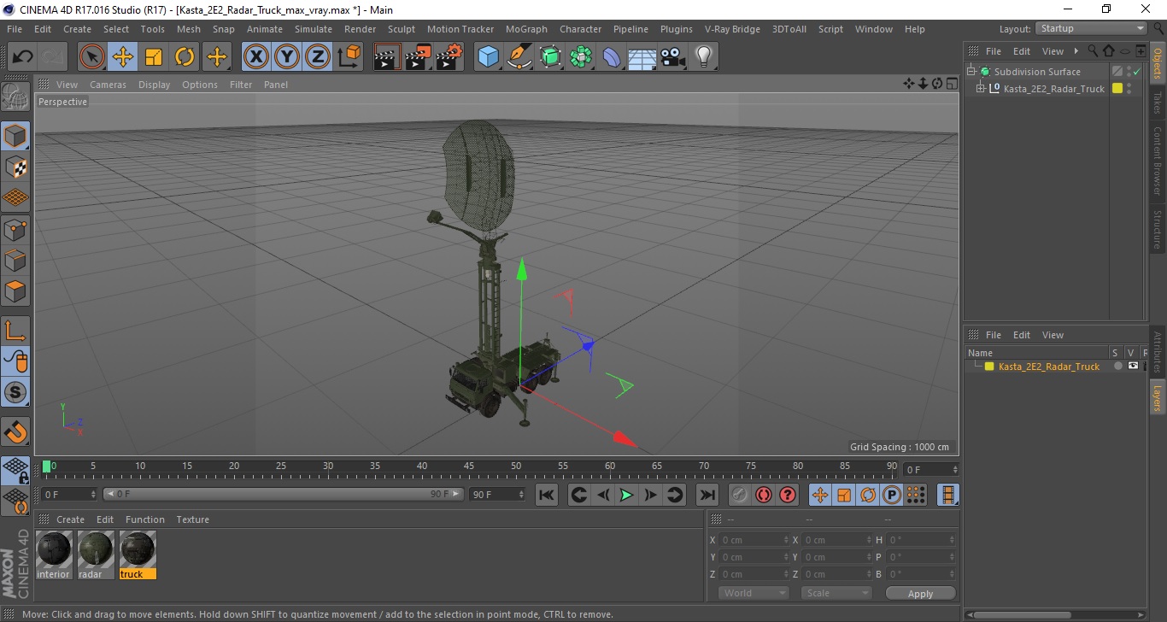Click Viewport Solo S icon
Image resolution: width=1167 pixels, height=622 pixels.
click(x=15, y=393)
